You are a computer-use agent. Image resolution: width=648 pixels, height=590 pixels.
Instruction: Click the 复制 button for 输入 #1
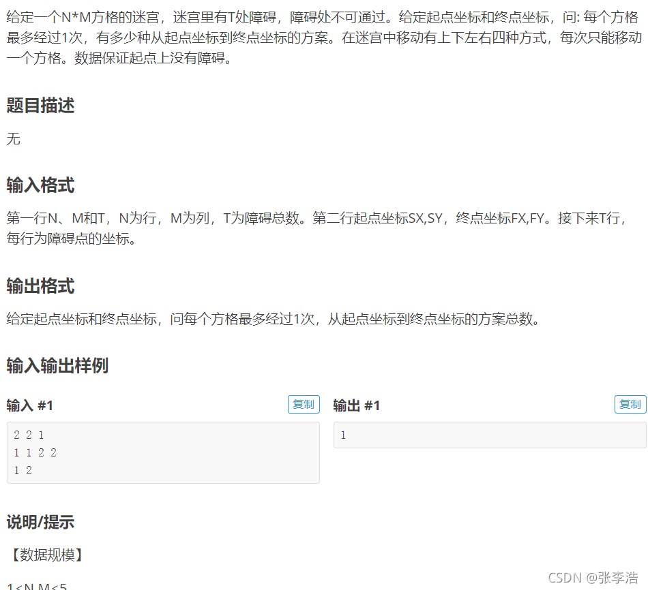[303, 404]
